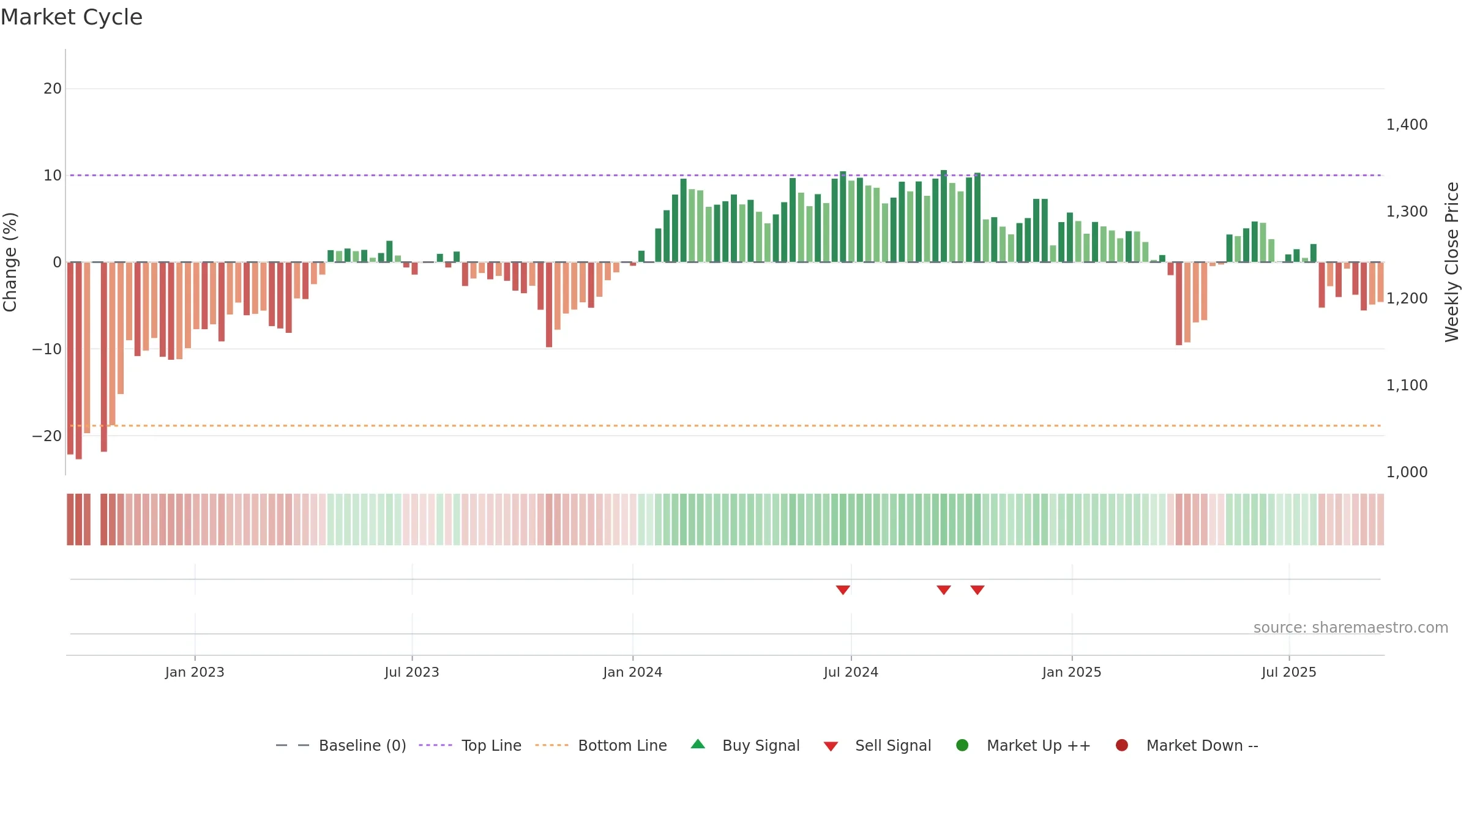
Task: Click the Jul 2025 axis label
Action: tap(1289, 672)
